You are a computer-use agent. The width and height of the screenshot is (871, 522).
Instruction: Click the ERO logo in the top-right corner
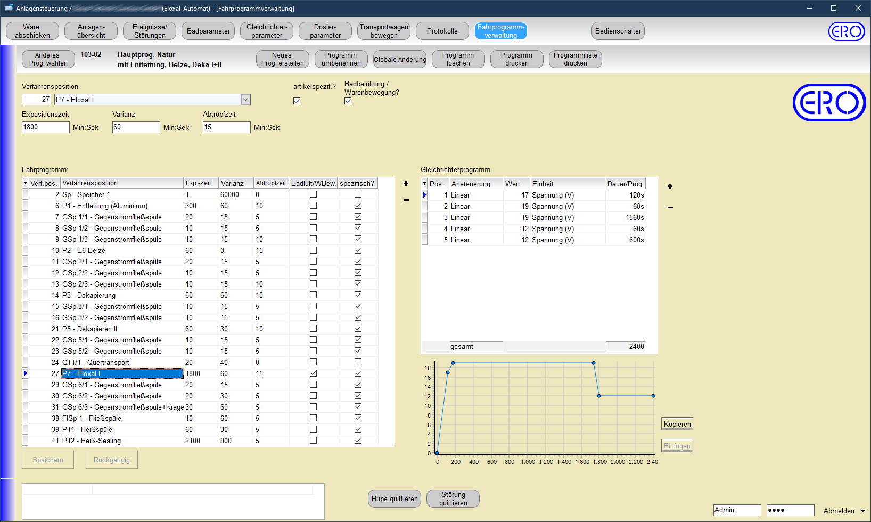tap(847, 31)
